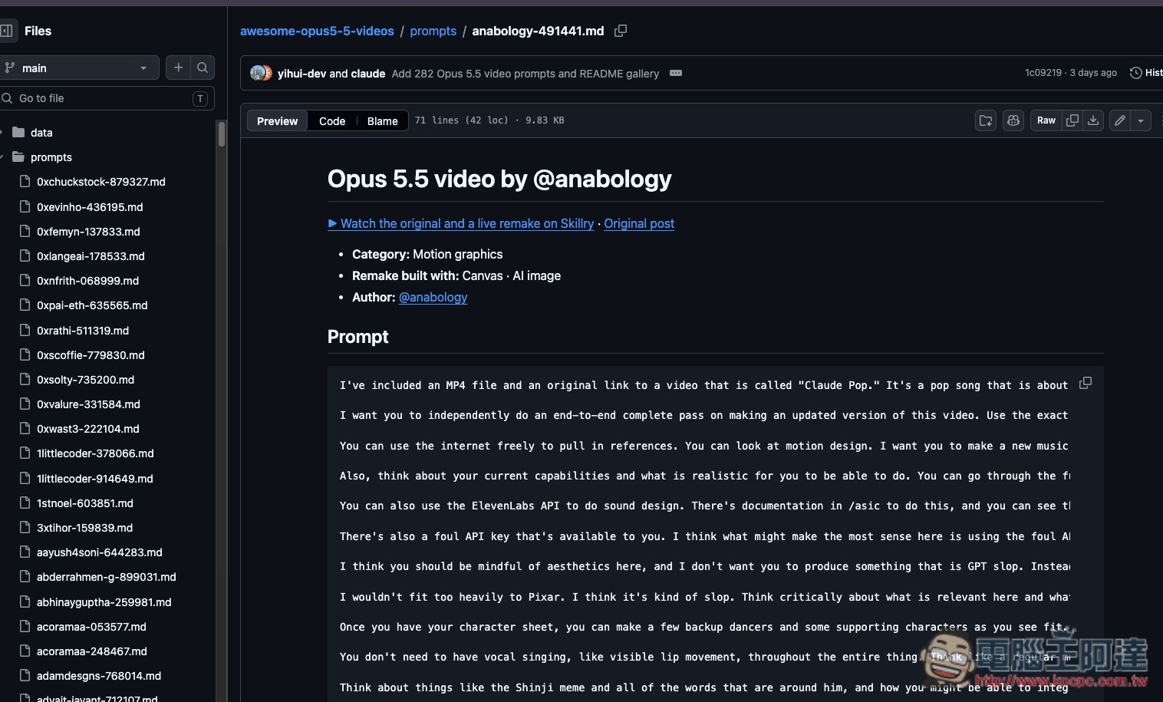
Task: Open file abderrahmen-g-899031.md
Action: [x=107, y=577]
